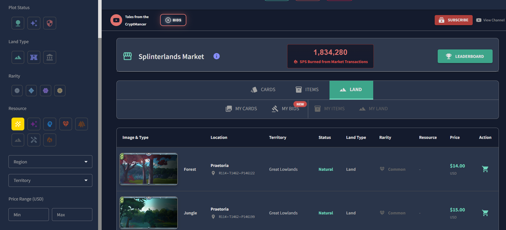This screenshot has width=506, height=230.
Task: Choose the hammer and pick Resource filter
Action: (x=34, y=140)
